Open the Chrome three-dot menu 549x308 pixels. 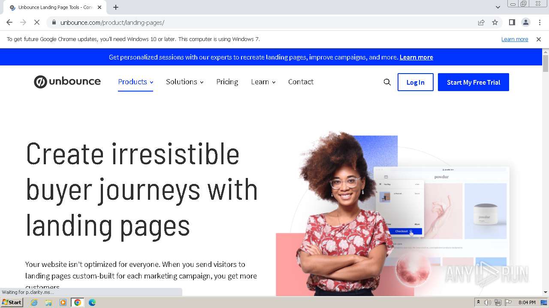click(540, 22)
